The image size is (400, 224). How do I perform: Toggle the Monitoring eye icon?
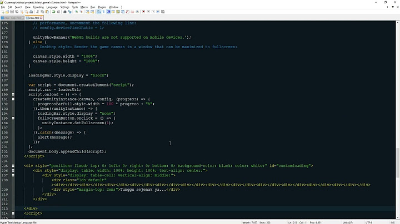point(137,12)
